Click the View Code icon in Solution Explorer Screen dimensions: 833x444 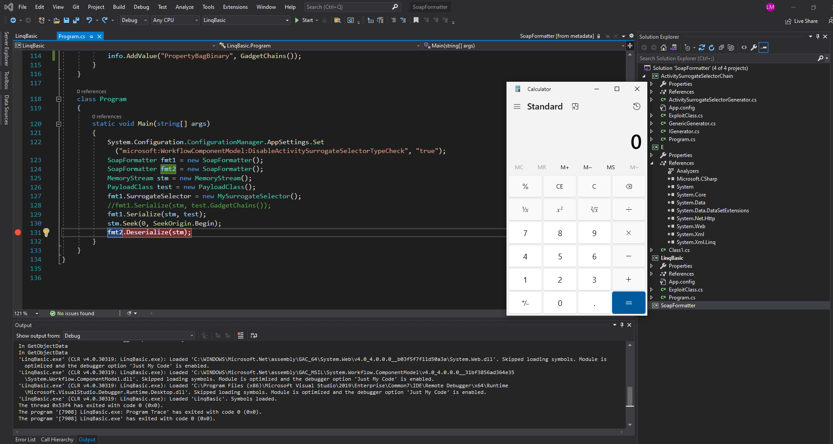pos(744,47)
